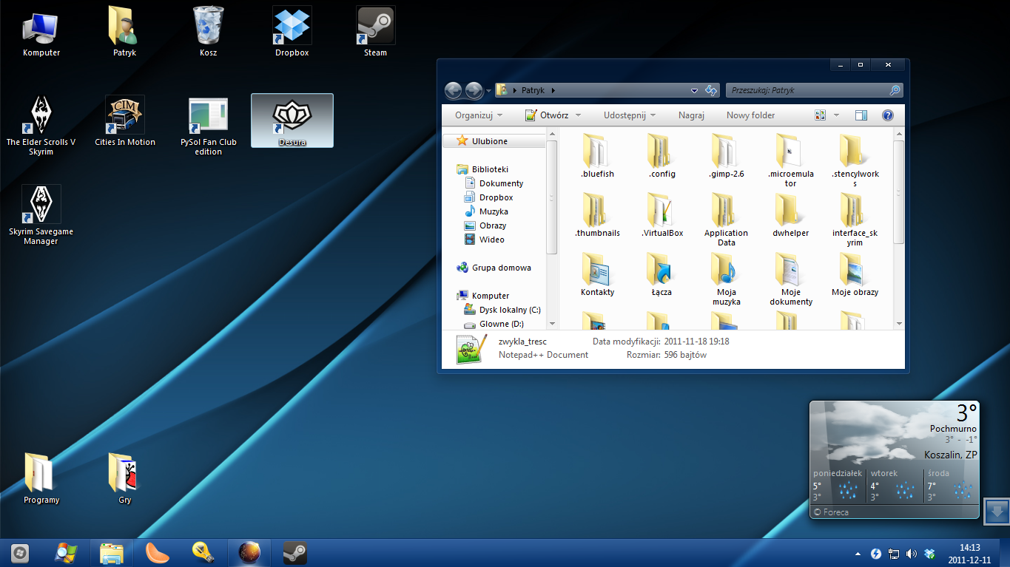
Task: Open the Organizuj dropdown menu
Action: (x=478, y=115)
